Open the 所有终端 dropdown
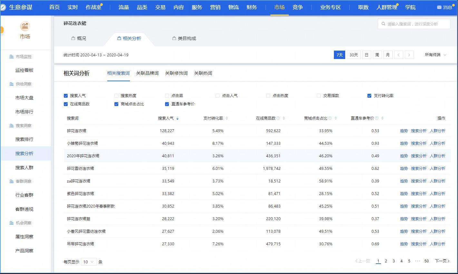The width and height of the screenshot is (458, 274). (x=435, y=55)
